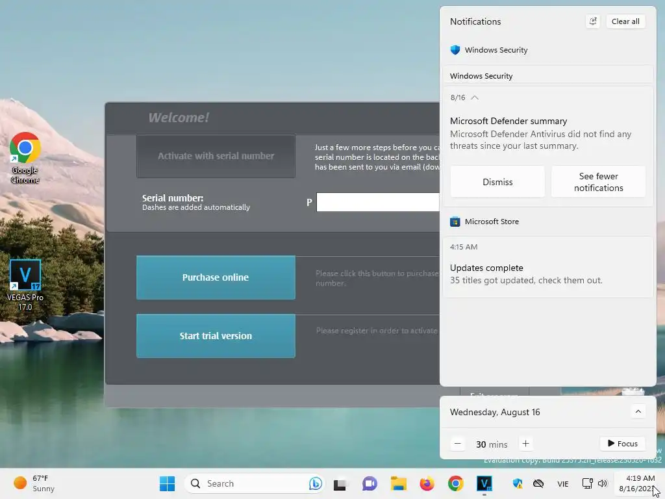Launch Firefox from the taskbar

click(x=427, y=483)
